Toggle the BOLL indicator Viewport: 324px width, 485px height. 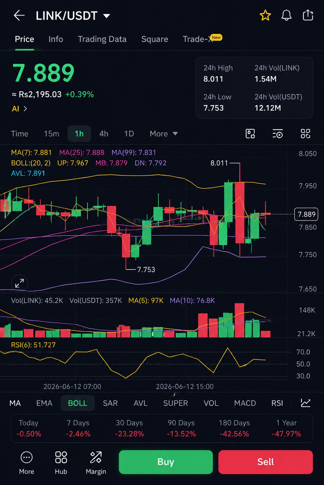(77, 403)
